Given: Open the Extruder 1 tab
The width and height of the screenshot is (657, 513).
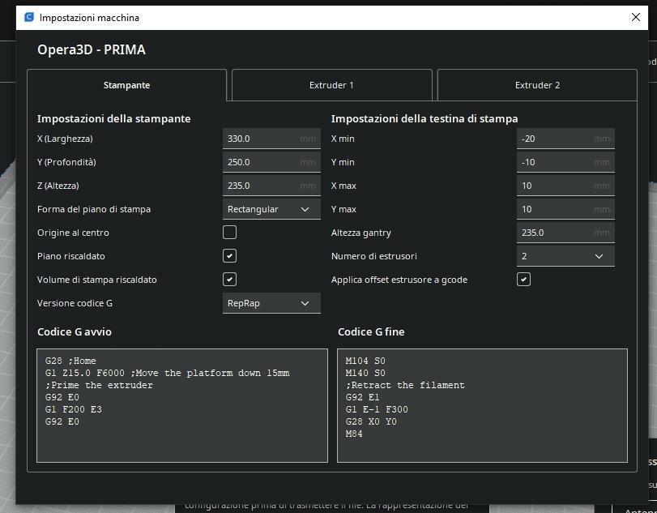Looking at the screenshot, I should pyautogui.click(x=331, y=85).
